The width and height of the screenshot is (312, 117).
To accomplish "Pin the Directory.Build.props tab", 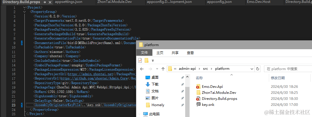I will (x=45, y=2).
